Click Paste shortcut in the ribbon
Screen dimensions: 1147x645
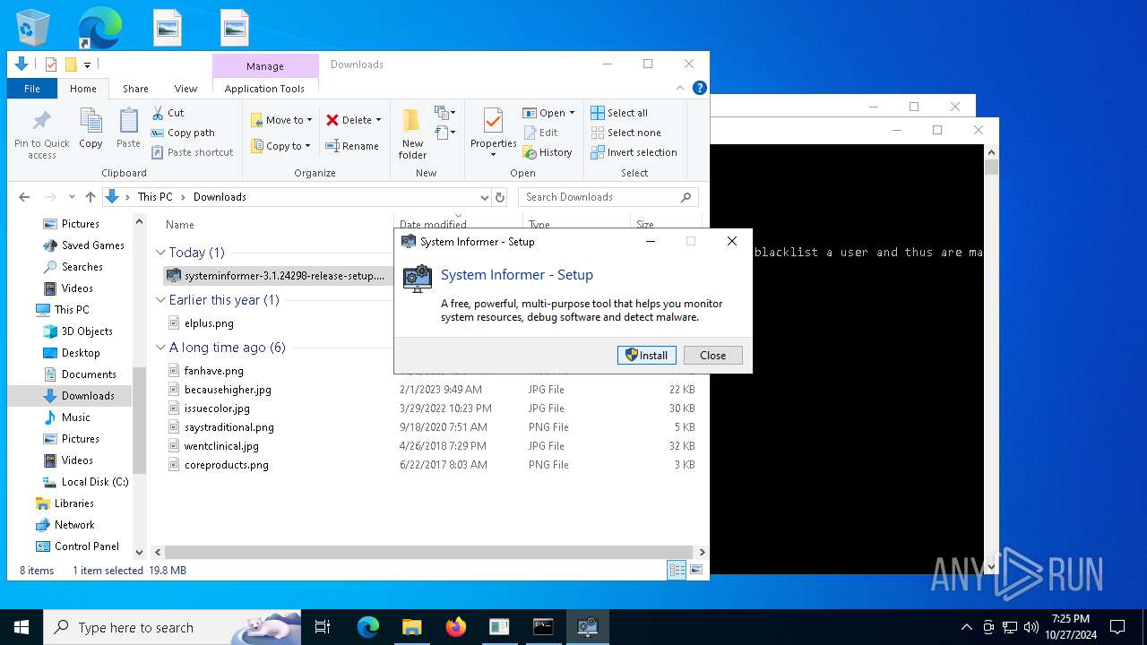click(192, 152)
